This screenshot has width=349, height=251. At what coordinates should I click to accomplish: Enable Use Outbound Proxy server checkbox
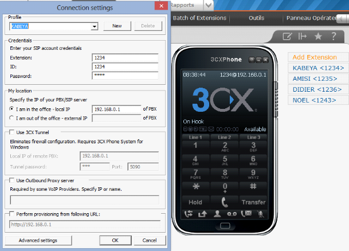pos(12,181)
